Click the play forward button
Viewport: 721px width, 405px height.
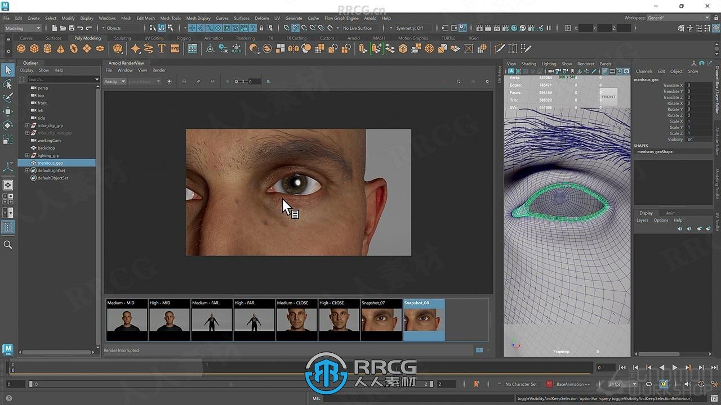pos(675,367)
